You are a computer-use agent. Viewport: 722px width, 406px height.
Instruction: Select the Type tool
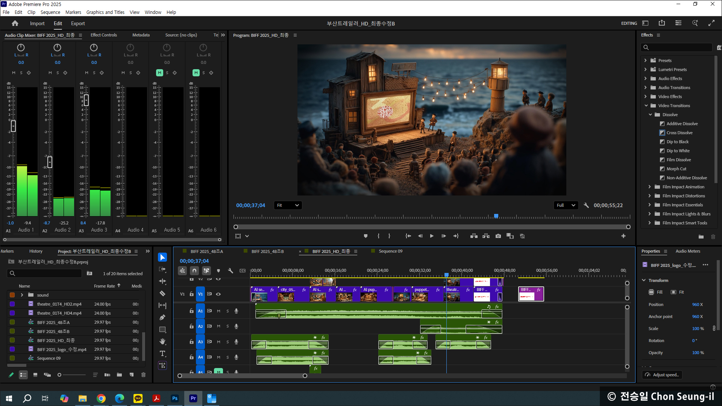pos(162,353)
